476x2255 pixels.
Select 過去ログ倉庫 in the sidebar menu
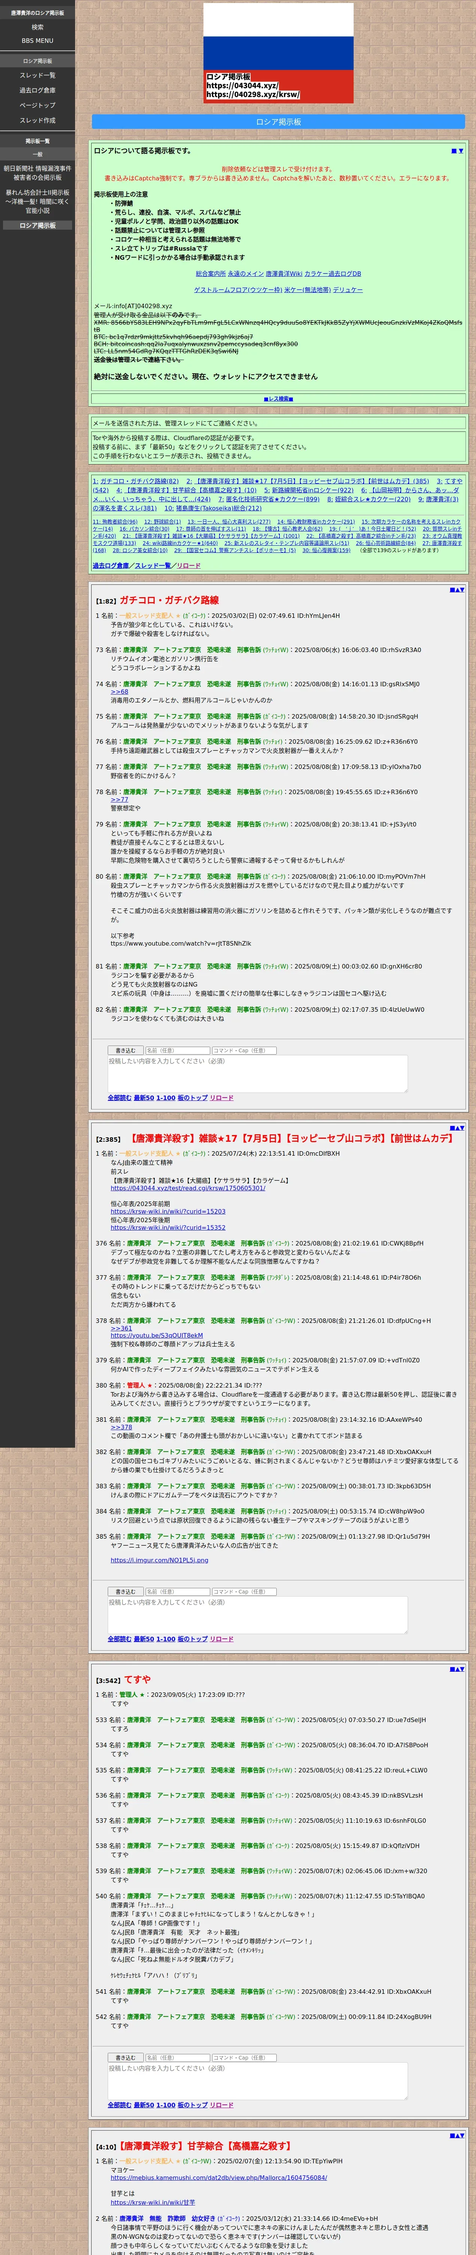(38, 90)
